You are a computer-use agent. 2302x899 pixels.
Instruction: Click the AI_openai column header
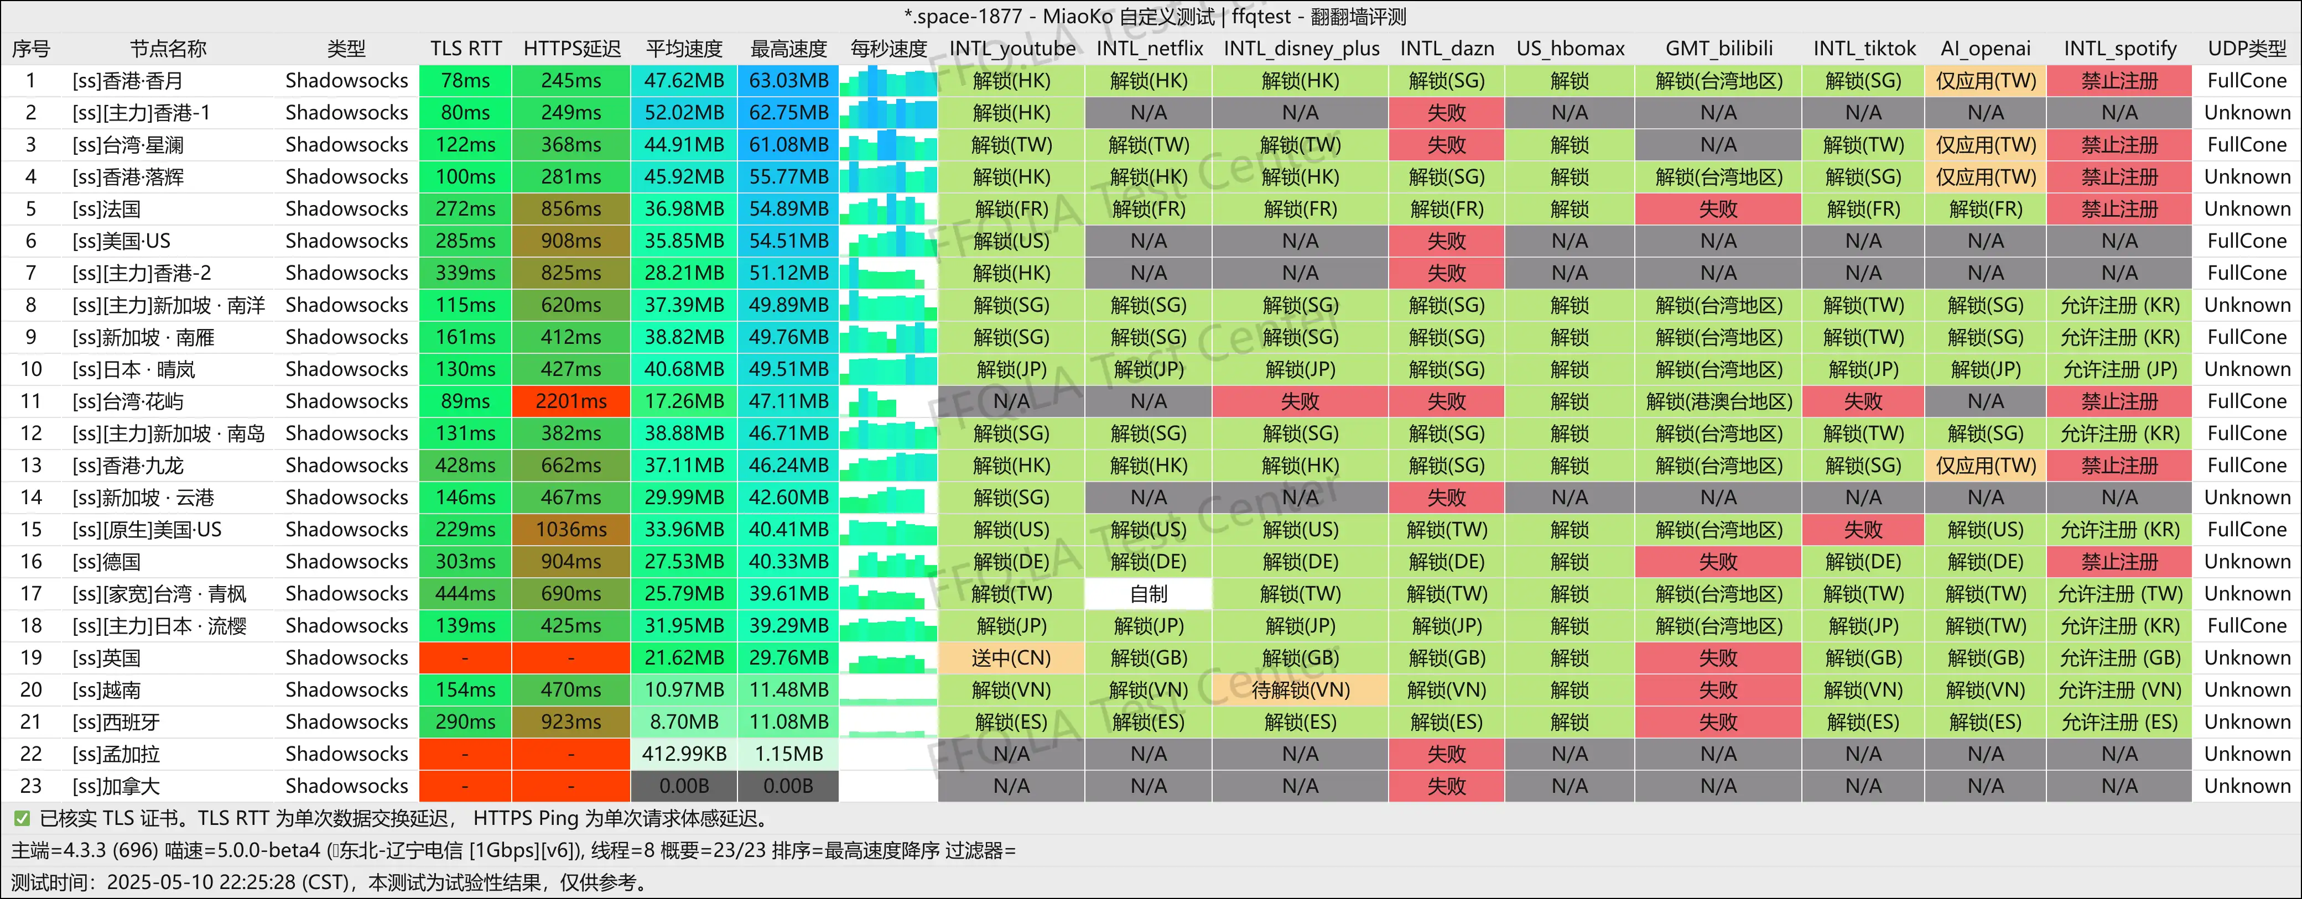1985,48
